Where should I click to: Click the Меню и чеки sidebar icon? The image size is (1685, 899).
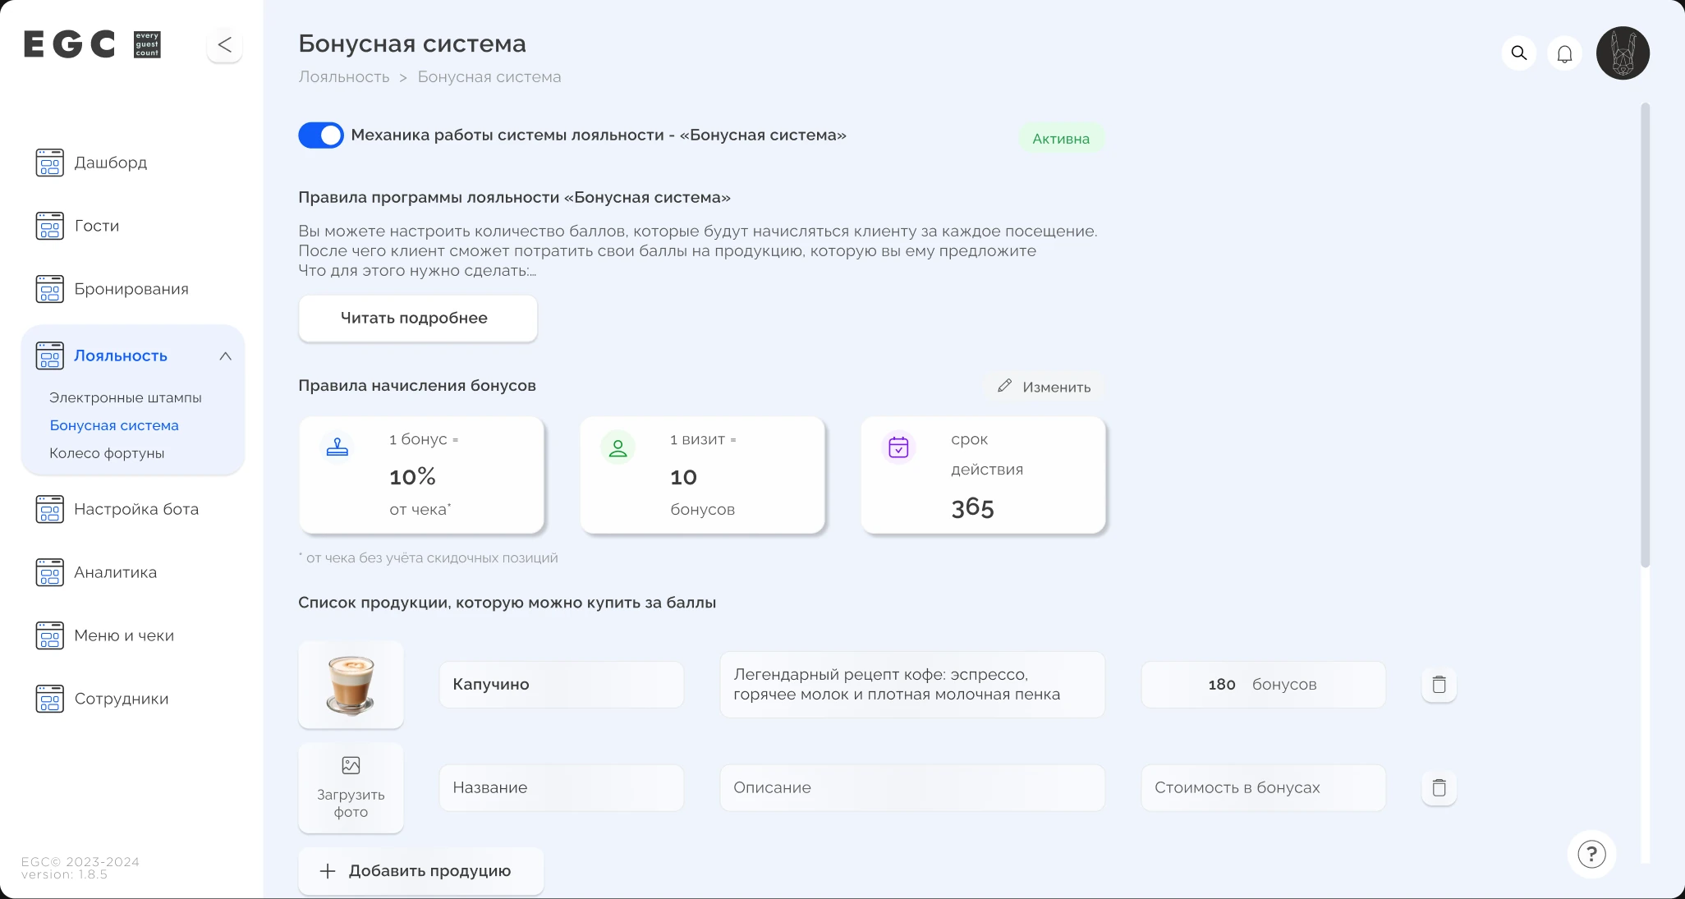49,635
